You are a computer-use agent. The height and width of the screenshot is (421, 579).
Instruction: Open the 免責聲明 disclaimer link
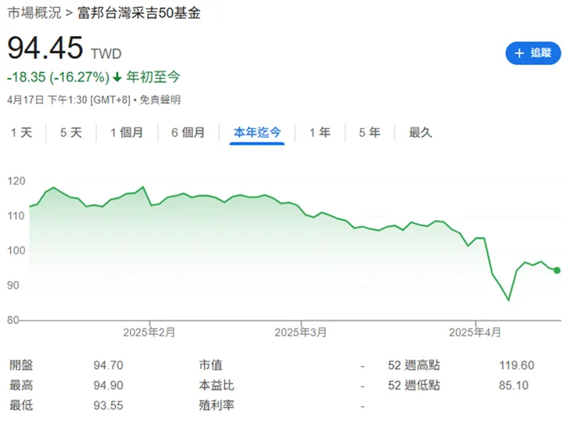pos(160,99)
